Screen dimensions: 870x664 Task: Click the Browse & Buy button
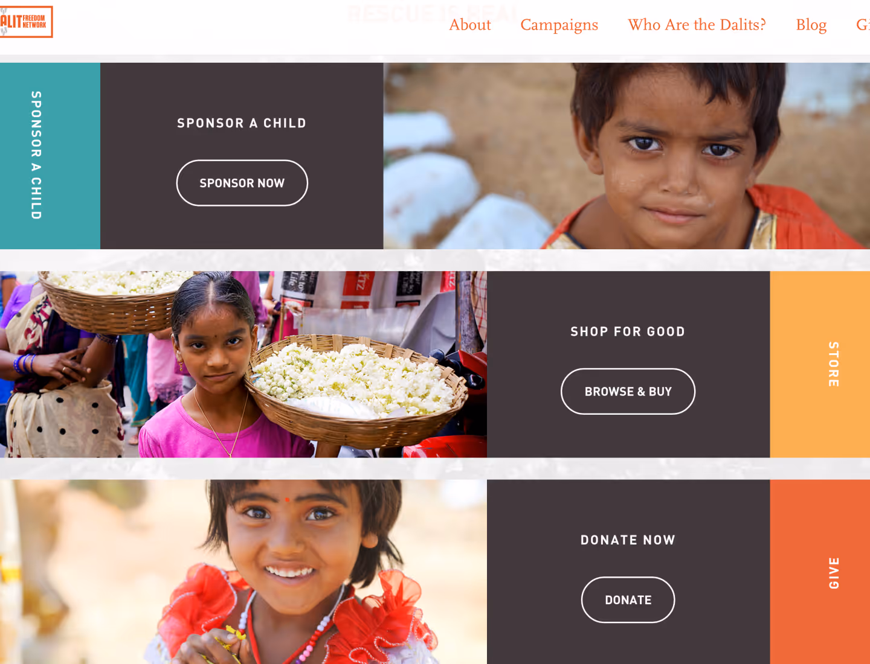pyautogui.click(x=628, y=391)
